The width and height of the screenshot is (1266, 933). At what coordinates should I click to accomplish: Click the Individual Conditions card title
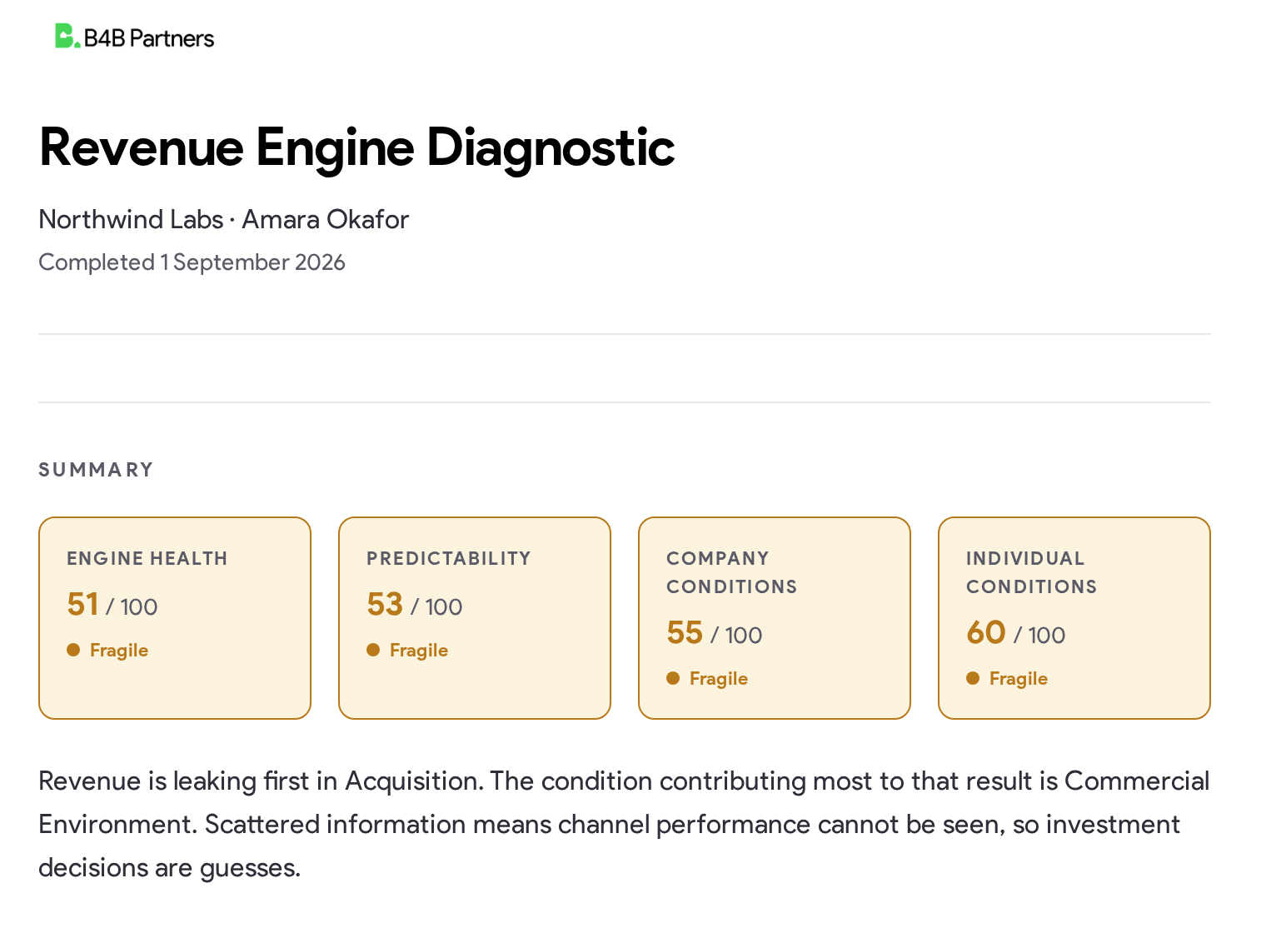click(1031, 572)
